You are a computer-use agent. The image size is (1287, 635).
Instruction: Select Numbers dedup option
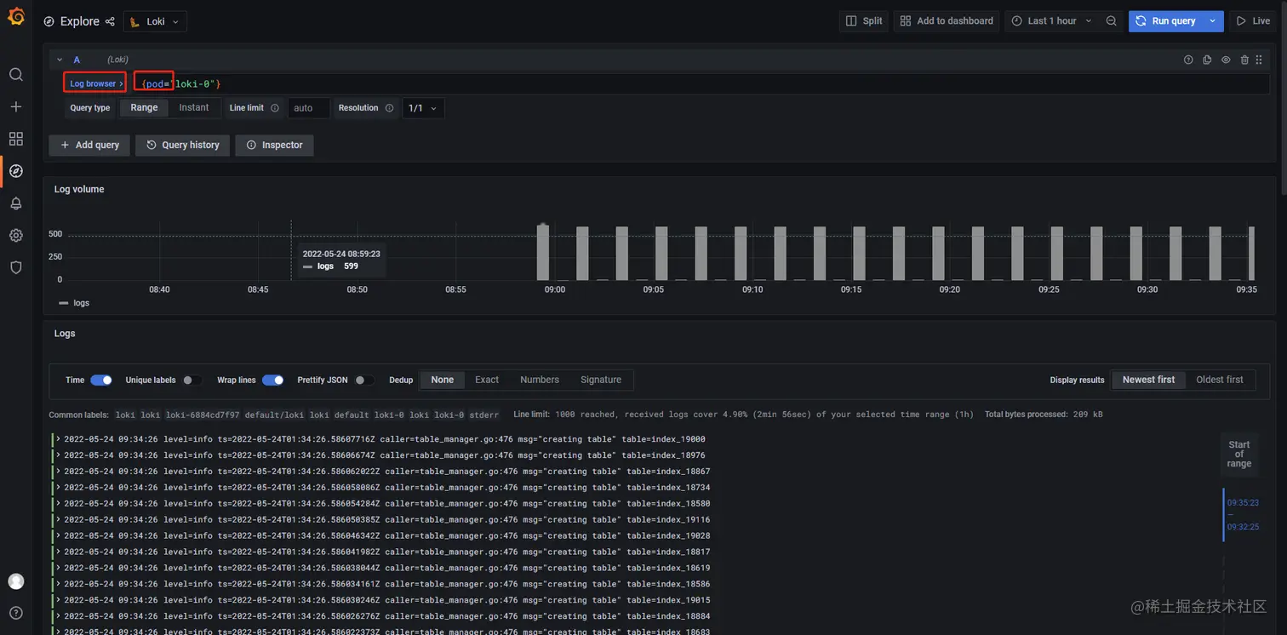tap(540, 380)
